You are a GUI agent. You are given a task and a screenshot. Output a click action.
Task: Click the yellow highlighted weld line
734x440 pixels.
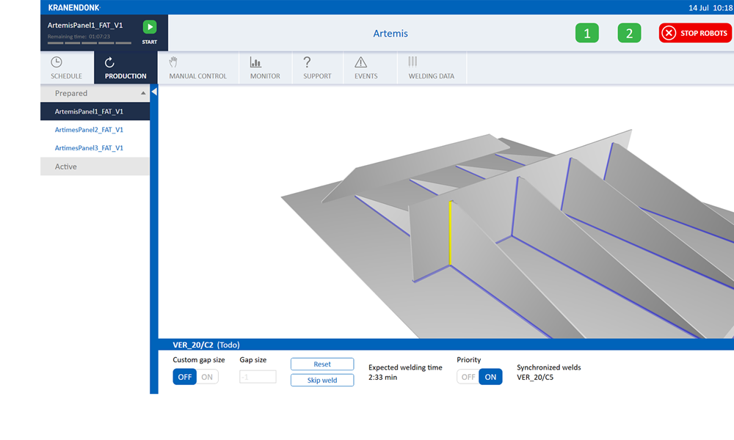tap(450, 233)
